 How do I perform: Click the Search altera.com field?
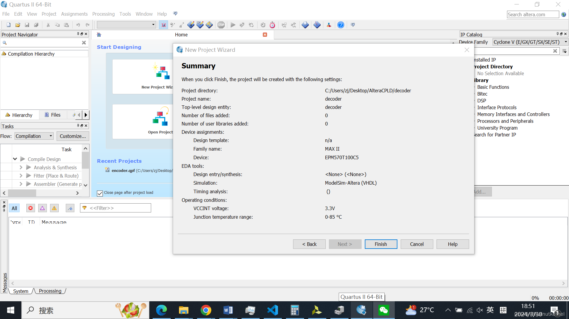coord(533,14)
